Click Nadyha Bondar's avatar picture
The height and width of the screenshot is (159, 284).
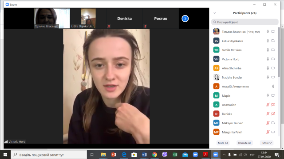coord(216,77)
